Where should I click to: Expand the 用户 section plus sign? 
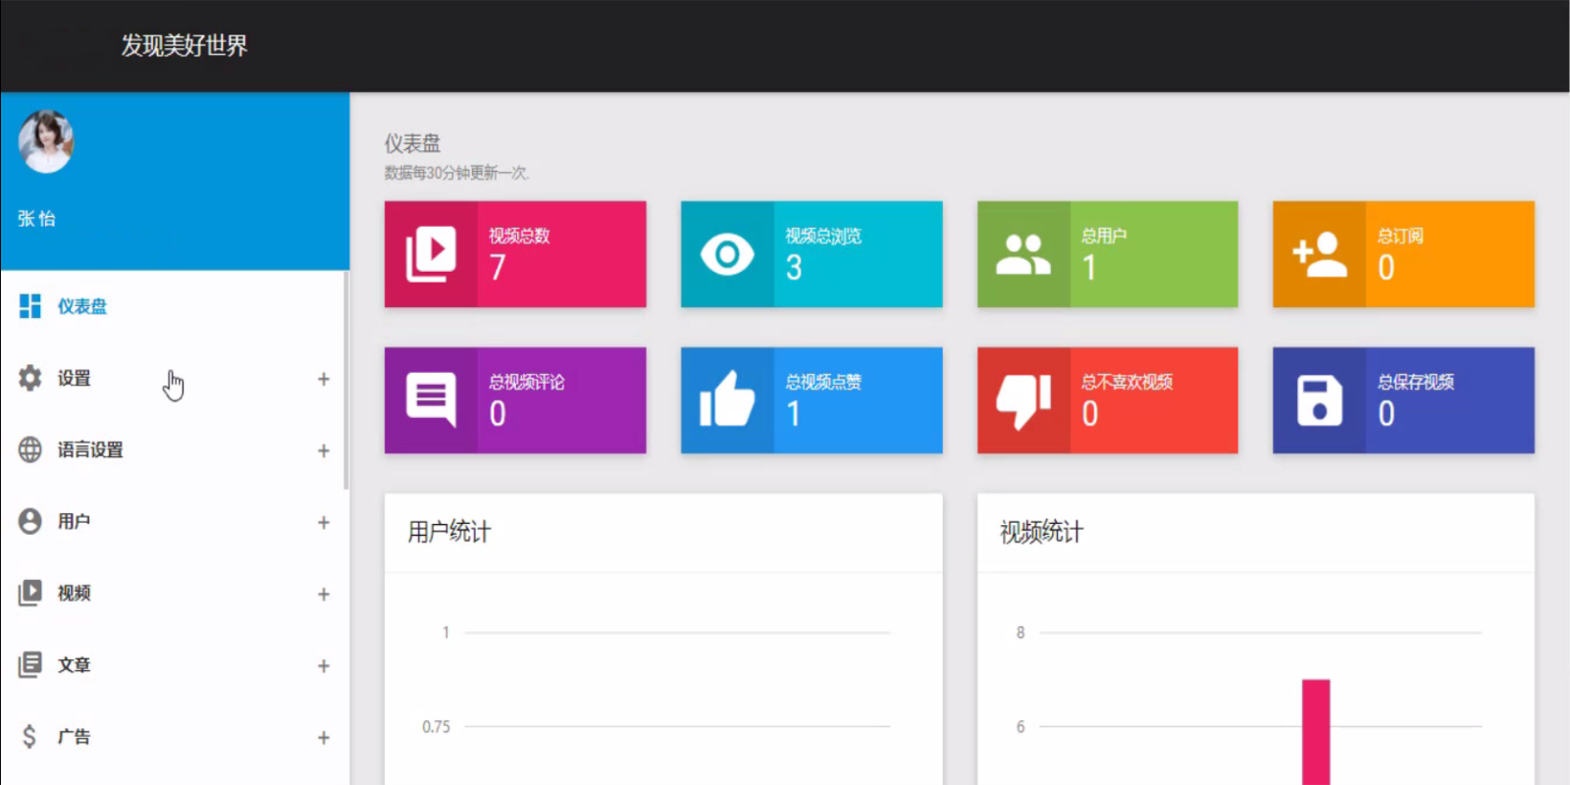point(324,522)
